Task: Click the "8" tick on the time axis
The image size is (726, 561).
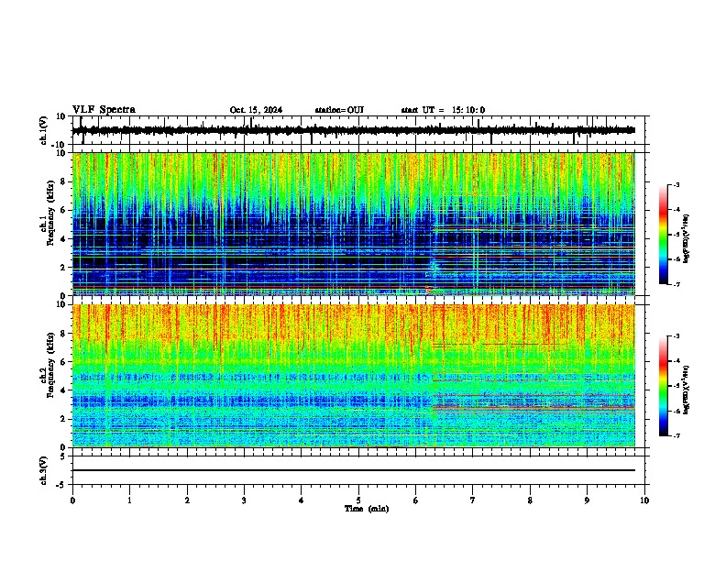Action: click(x=530, y=500)
